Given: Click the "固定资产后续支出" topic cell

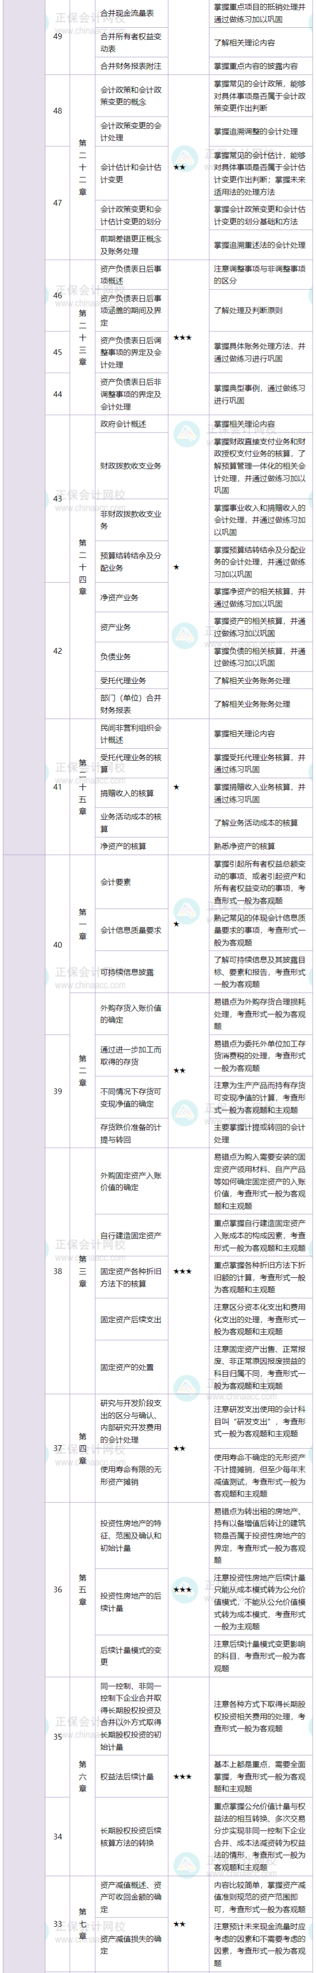Looking at the screenshot, I should (132, 1319).
